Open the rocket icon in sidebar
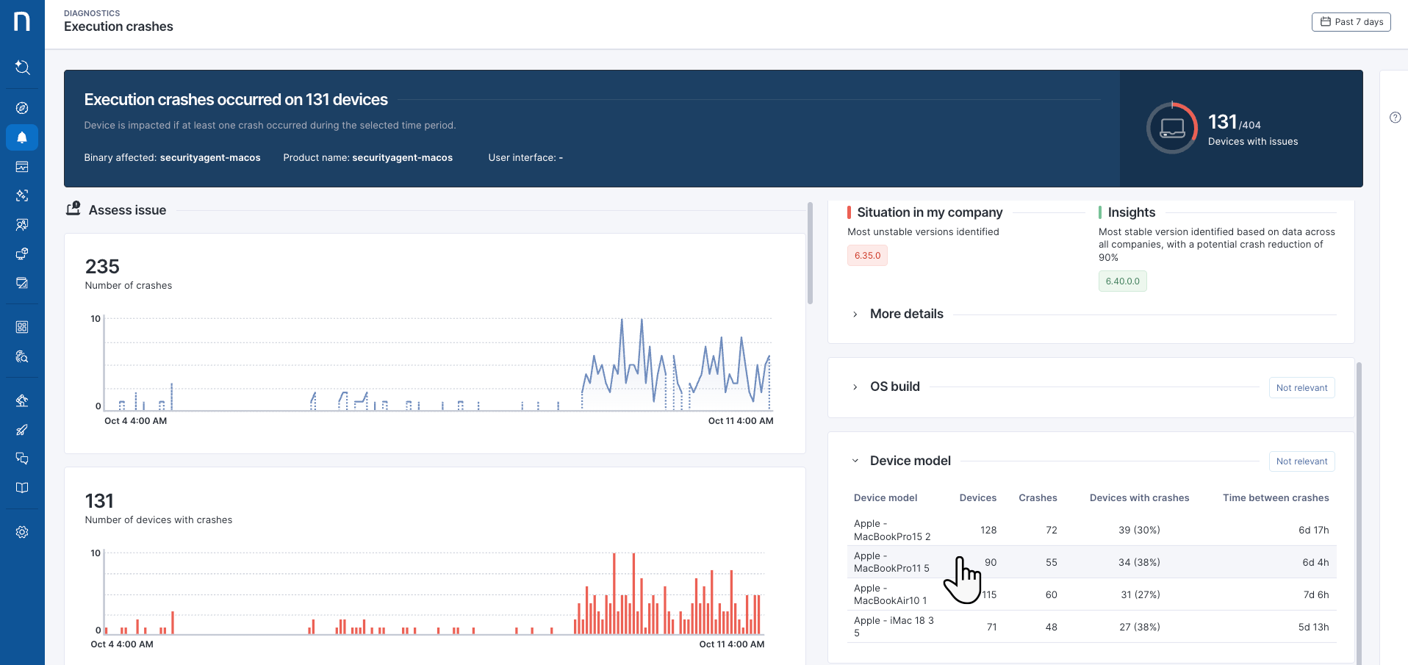1408x665 pixels. coord(22,430)
